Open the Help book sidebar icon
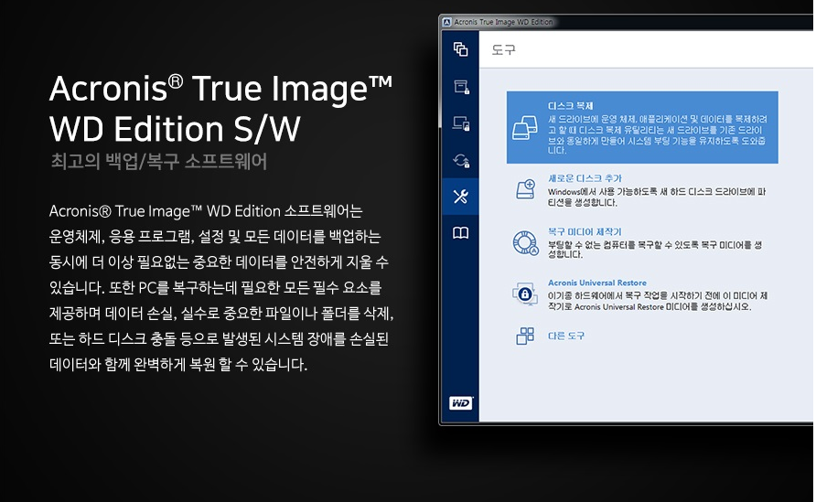 point(460,233)
